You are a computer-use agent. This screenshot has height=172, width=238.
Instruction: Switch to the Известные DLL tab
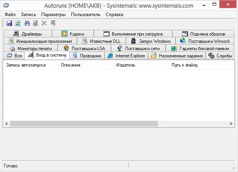101,41
